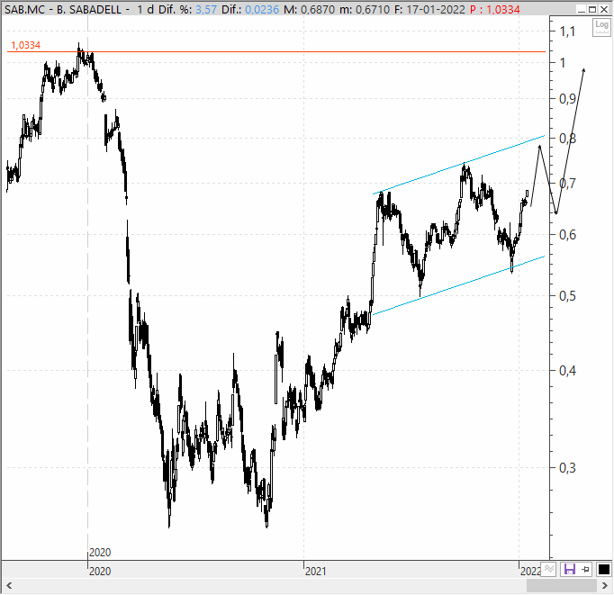Maximize the SAB.MC chart window
614x595 pixels.
pyautogui.click(x=592, y=9)
